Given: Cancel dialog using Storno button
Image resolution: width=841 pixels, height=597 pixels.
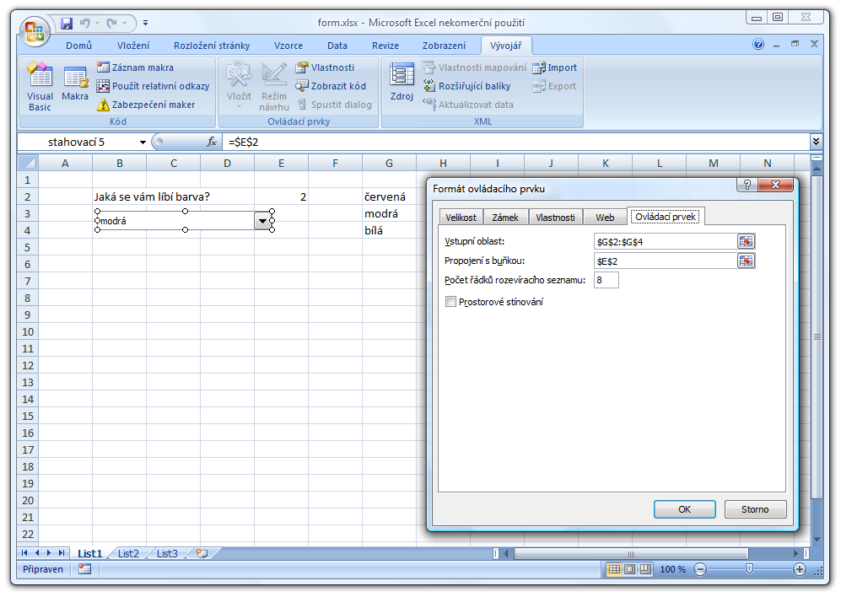Looking at the screenshot, I should [x=755, y=510].
